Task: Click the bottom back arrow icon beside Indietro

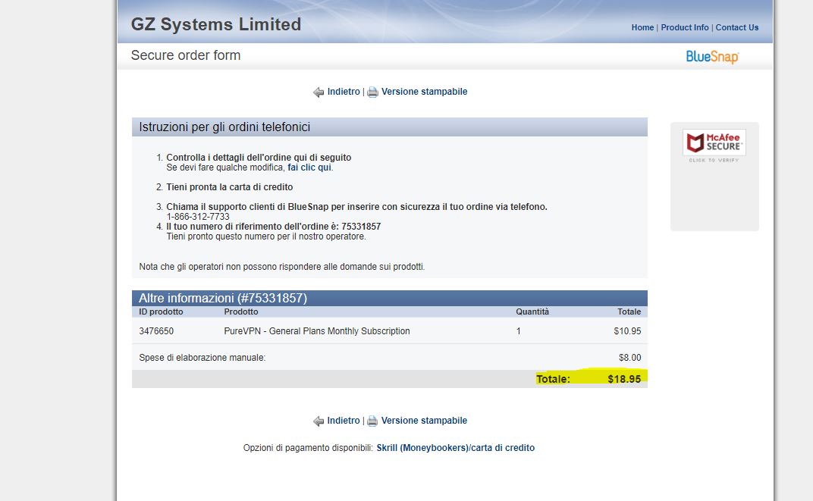Action: click(x=319, y=421)
